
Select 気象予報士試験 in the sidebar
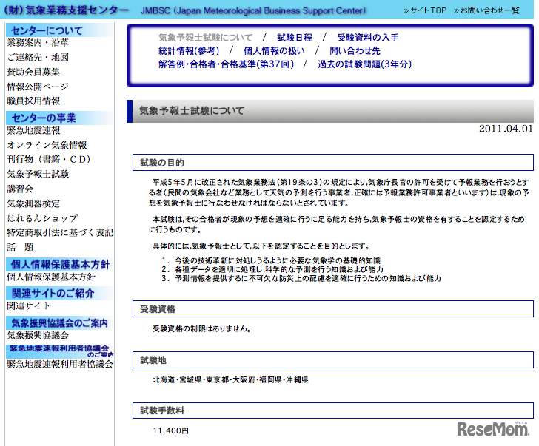point(38,175)
